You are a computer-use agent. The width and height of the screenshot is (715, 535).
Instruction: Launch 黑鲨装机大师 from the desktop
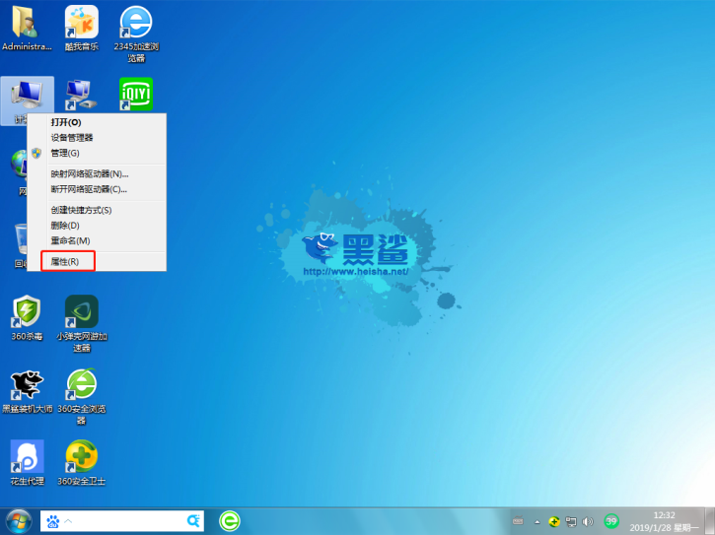[27, 384]
